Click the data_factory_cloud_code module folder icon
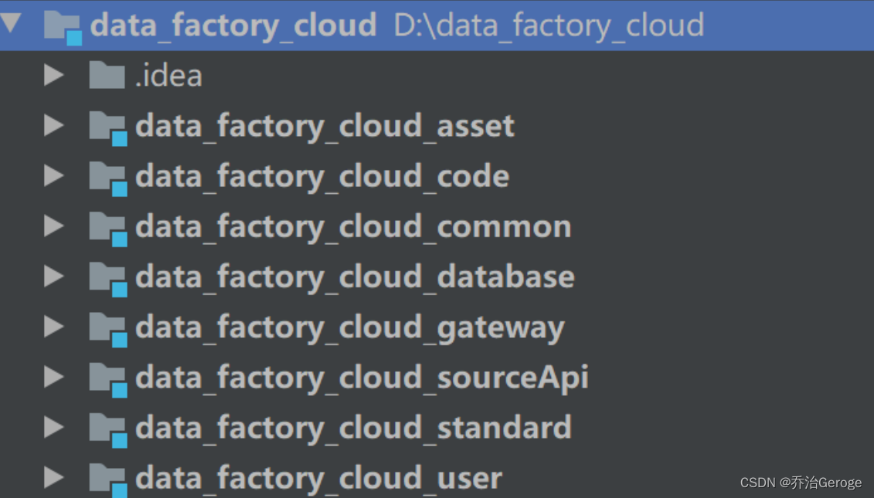This screenshot has height=498, width=874. tap(109, 176)
